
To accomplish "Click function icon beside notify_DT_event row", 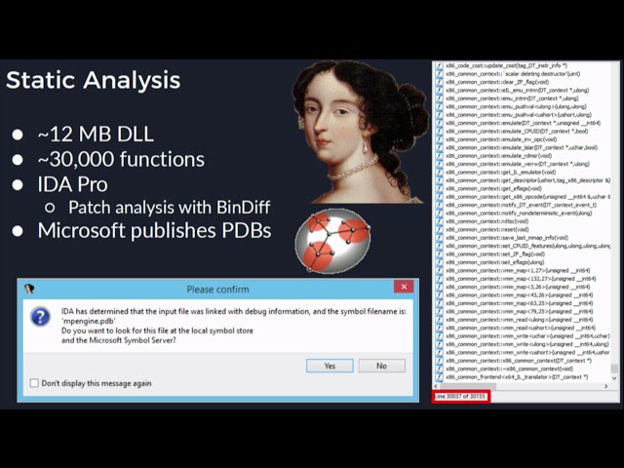I will pyautogui.click(x=439, y=205).
